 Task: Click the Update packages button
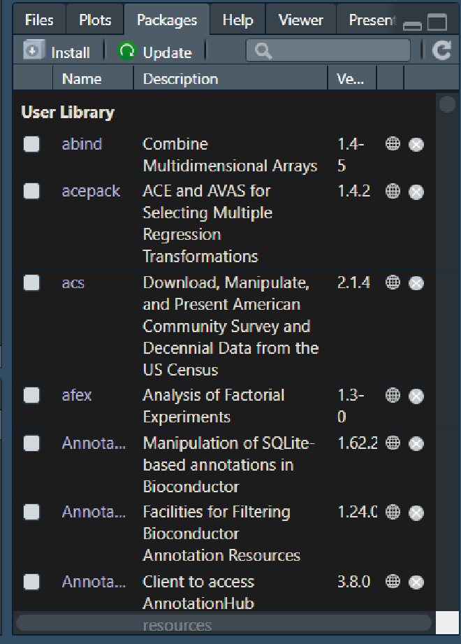click(155, 52)
